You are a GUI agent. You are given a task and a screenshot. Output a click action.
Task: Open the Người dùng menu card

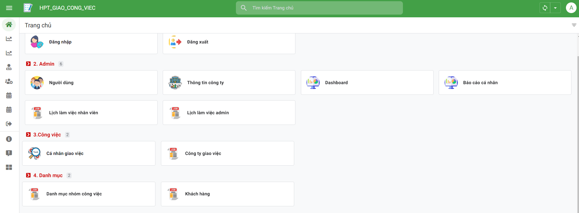tap(91, 83)
